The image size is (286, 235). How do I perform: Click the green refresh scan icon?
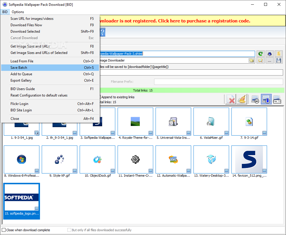(260, 54)
